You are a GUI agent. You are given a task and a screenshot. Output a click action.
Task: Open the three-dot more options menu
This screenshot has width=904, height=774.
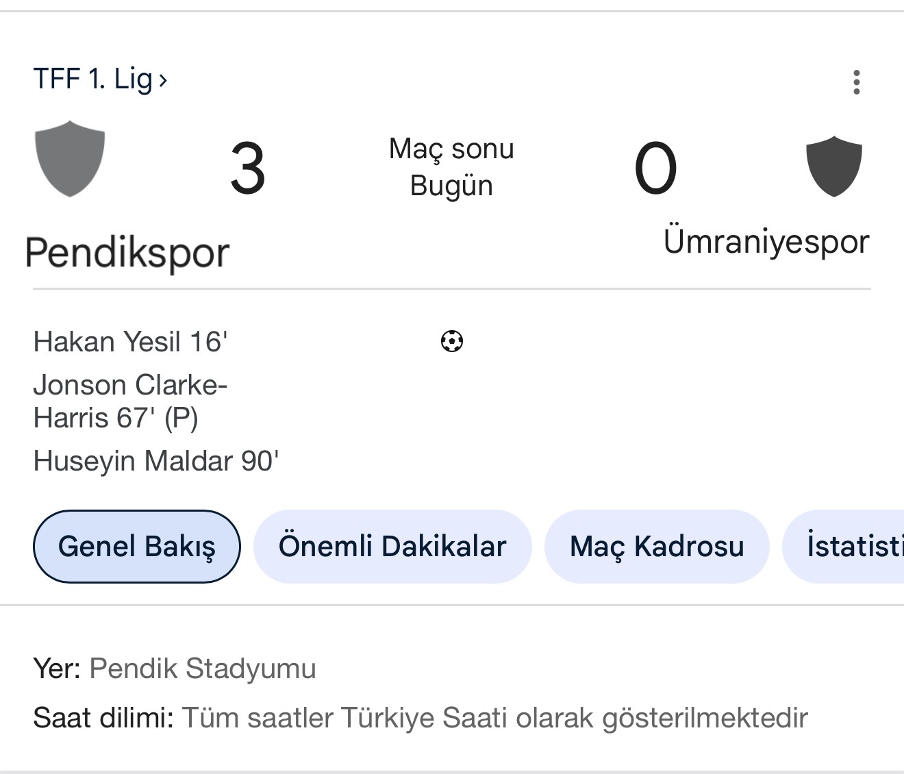tap(856, 82)
